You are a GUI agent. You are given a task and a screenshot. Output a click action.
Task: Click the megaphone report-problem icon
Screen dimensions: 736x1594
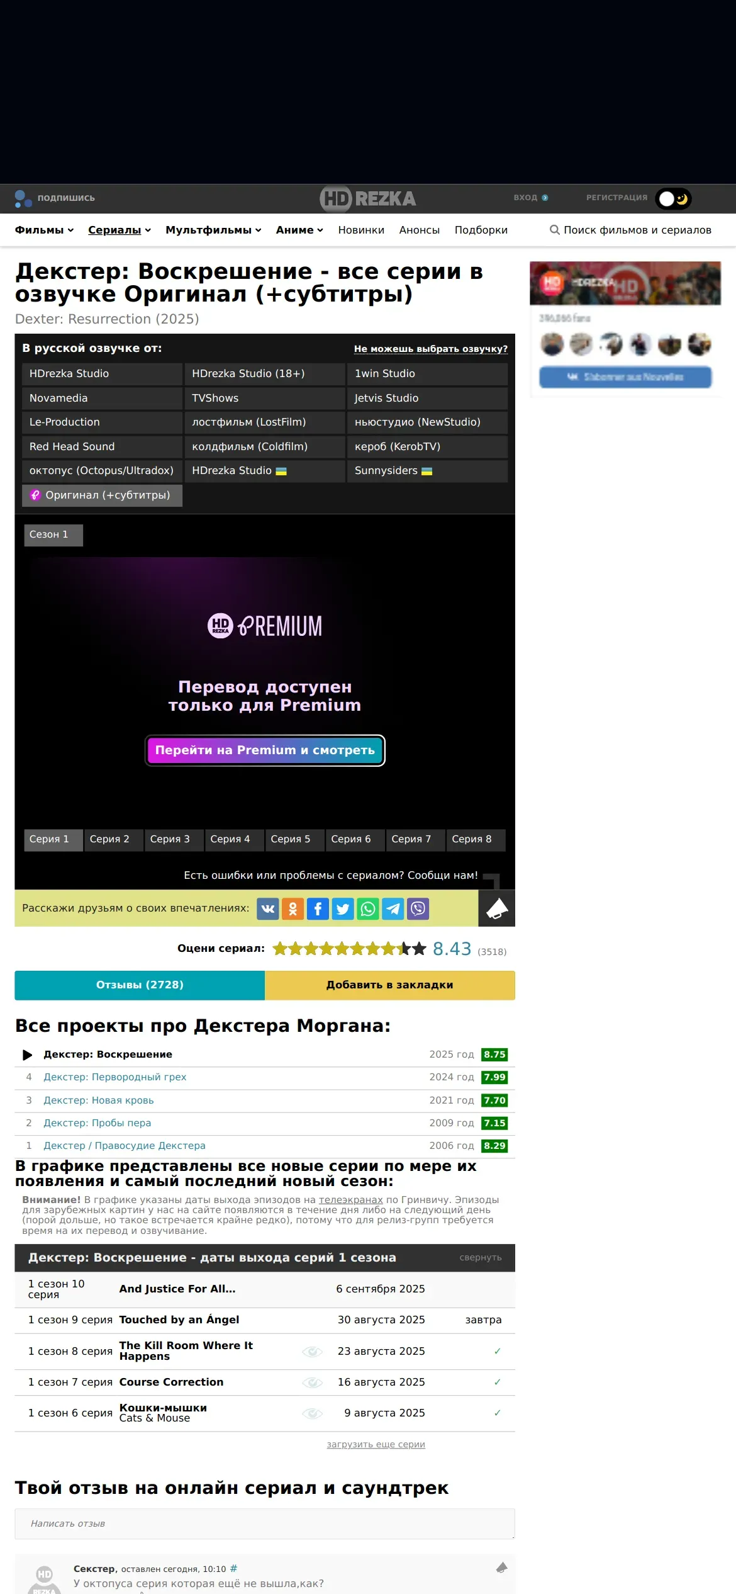point(497,909)
